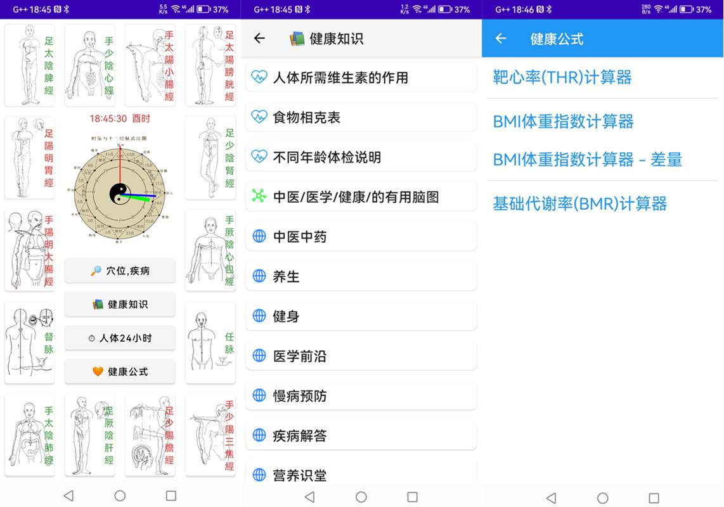724x507 pixels.
Task: Select the 督脈 meridian image
Action: point(30,343)
